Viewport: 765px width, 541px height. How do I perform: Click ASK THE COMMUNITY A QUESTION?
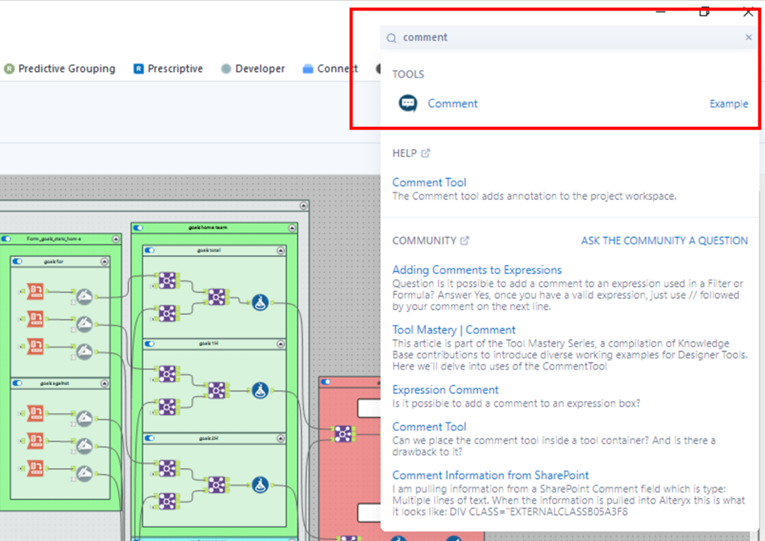pyautogui.click(x=664, y=241)
